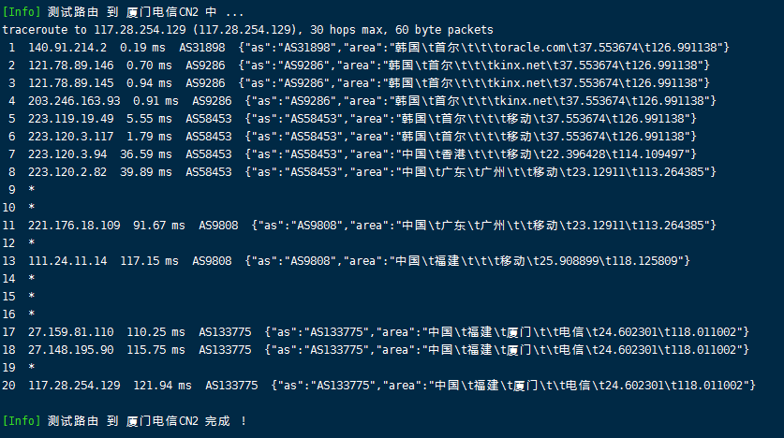This screenshot has width=784, height=438.
Task: Click the IP 27.159.81.110 at hop 17
Action: click(x=70, y=332)
